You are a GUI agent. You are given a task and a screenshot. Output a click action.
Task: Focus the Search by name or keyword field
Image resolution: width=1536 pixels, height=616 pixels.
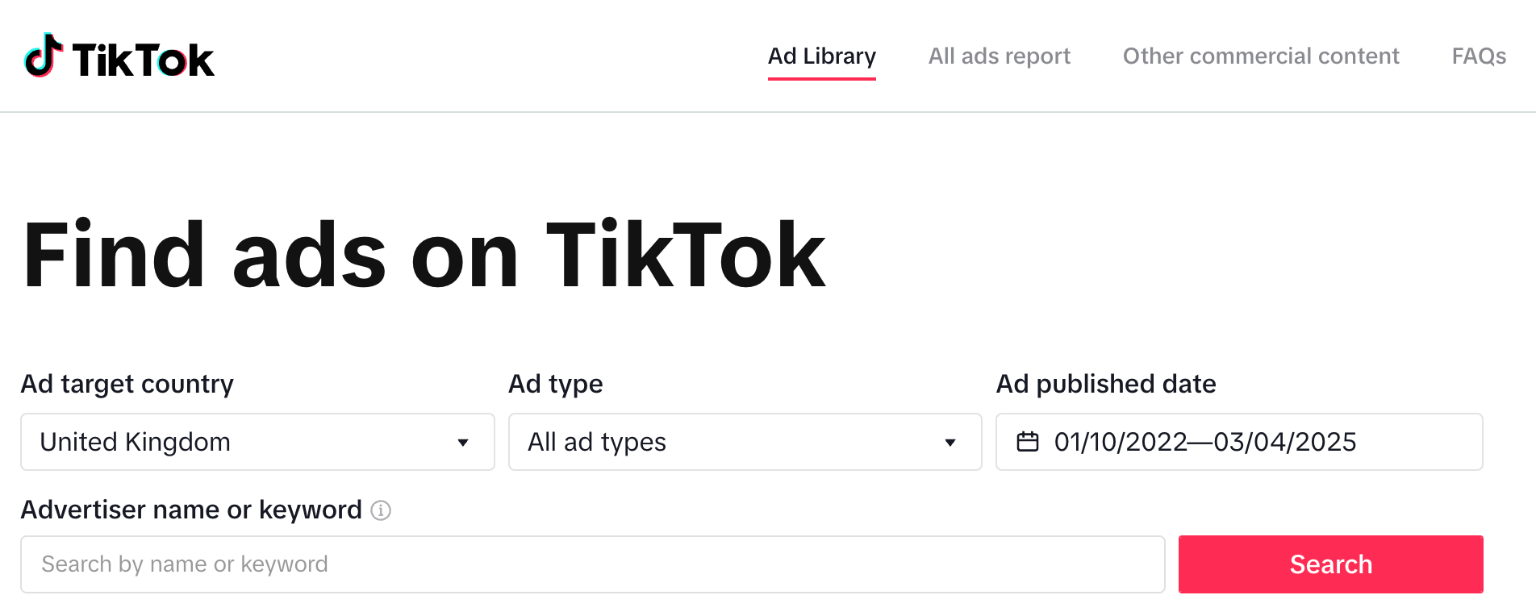pos(592,564)
